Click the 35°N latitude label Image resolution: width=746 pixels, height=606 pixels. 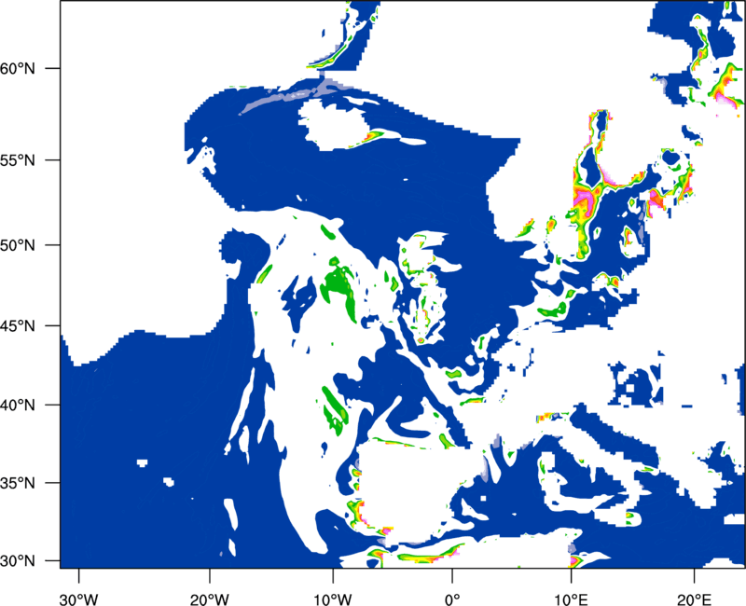[18, 483]
